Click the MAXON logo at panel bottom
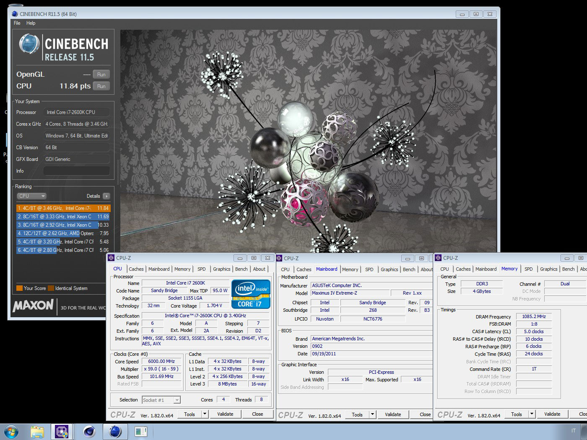 [33, 306]
